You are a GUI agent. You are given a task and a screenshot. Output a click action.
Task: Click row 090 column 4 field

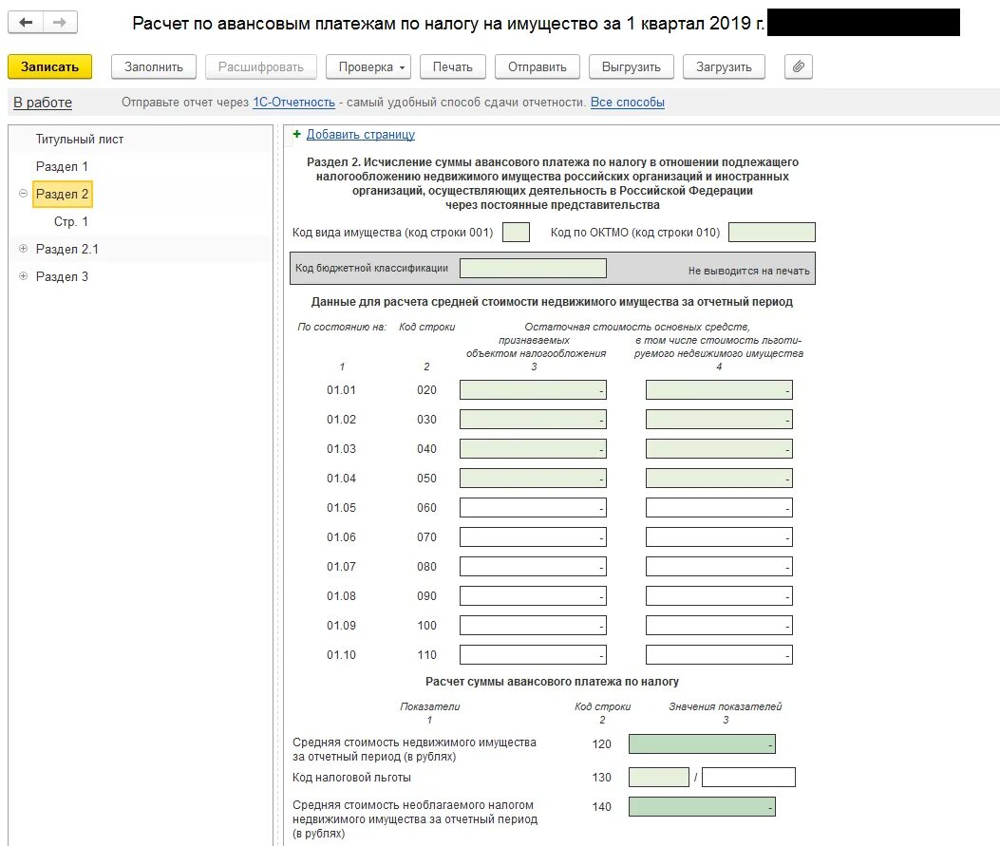coord(720,595)
